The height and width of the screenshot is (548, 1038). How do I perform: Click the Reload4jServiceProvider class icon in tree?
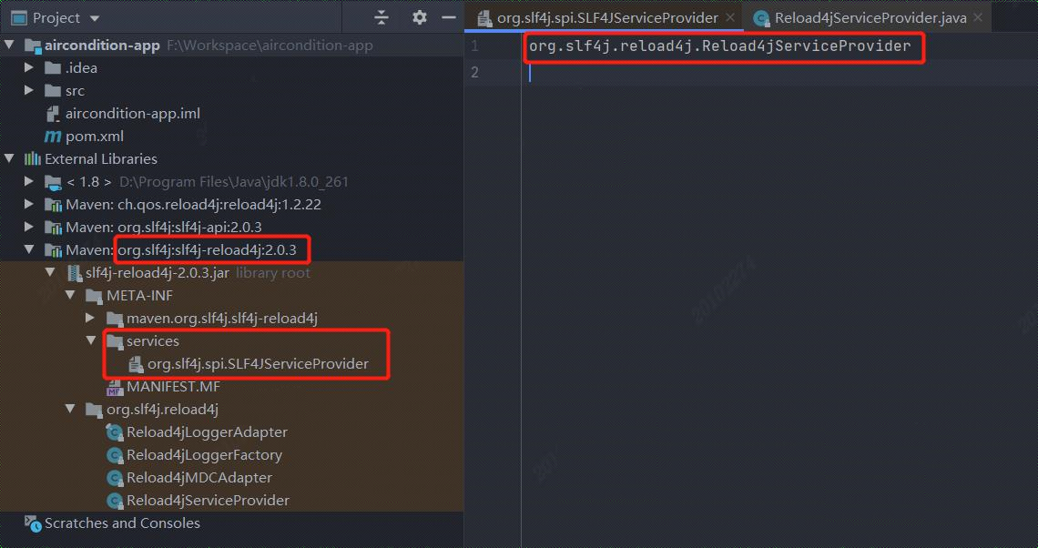click(116, 501)
